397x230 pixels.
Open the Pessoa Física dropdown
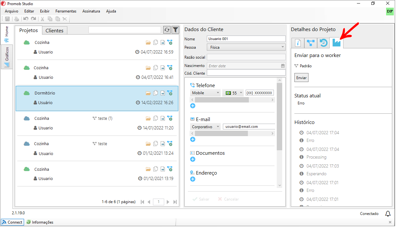tap(246, 47)
